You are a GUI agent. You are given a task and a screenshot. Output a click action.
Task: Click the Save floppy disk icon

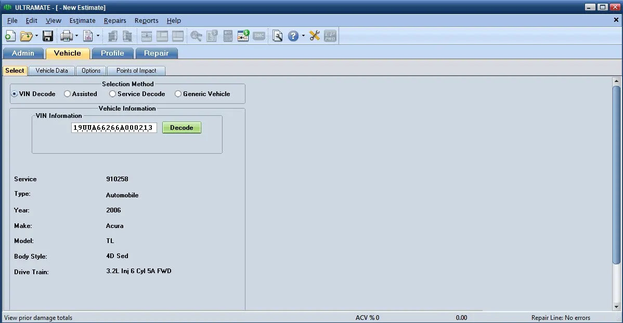48,36
